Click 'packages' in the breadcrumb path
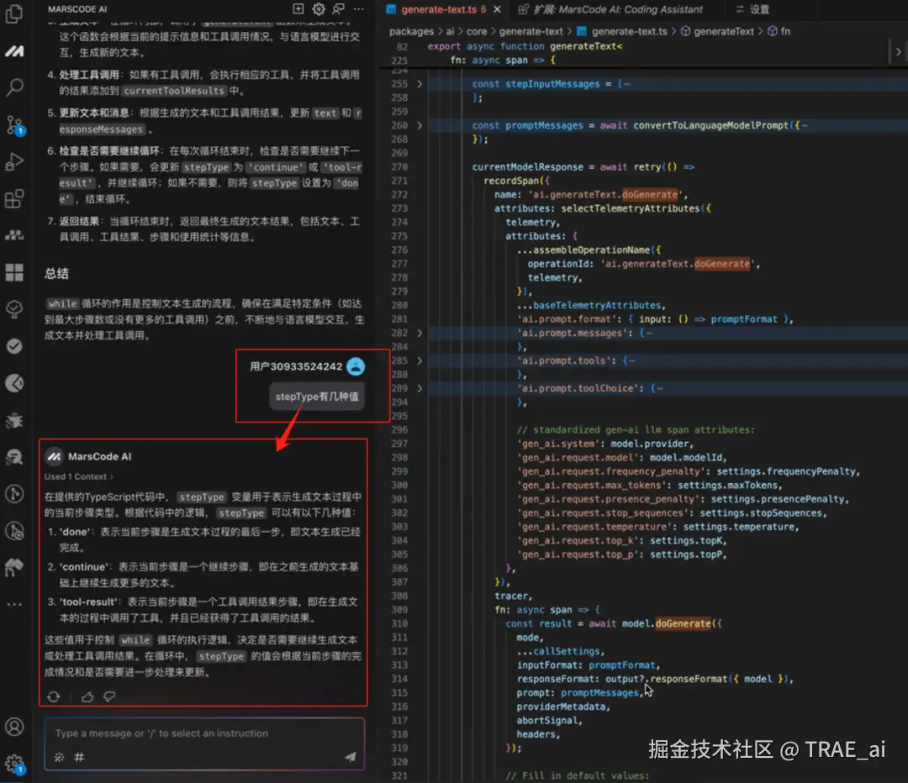Screen dimensions: 908x783 click(412, 31)
